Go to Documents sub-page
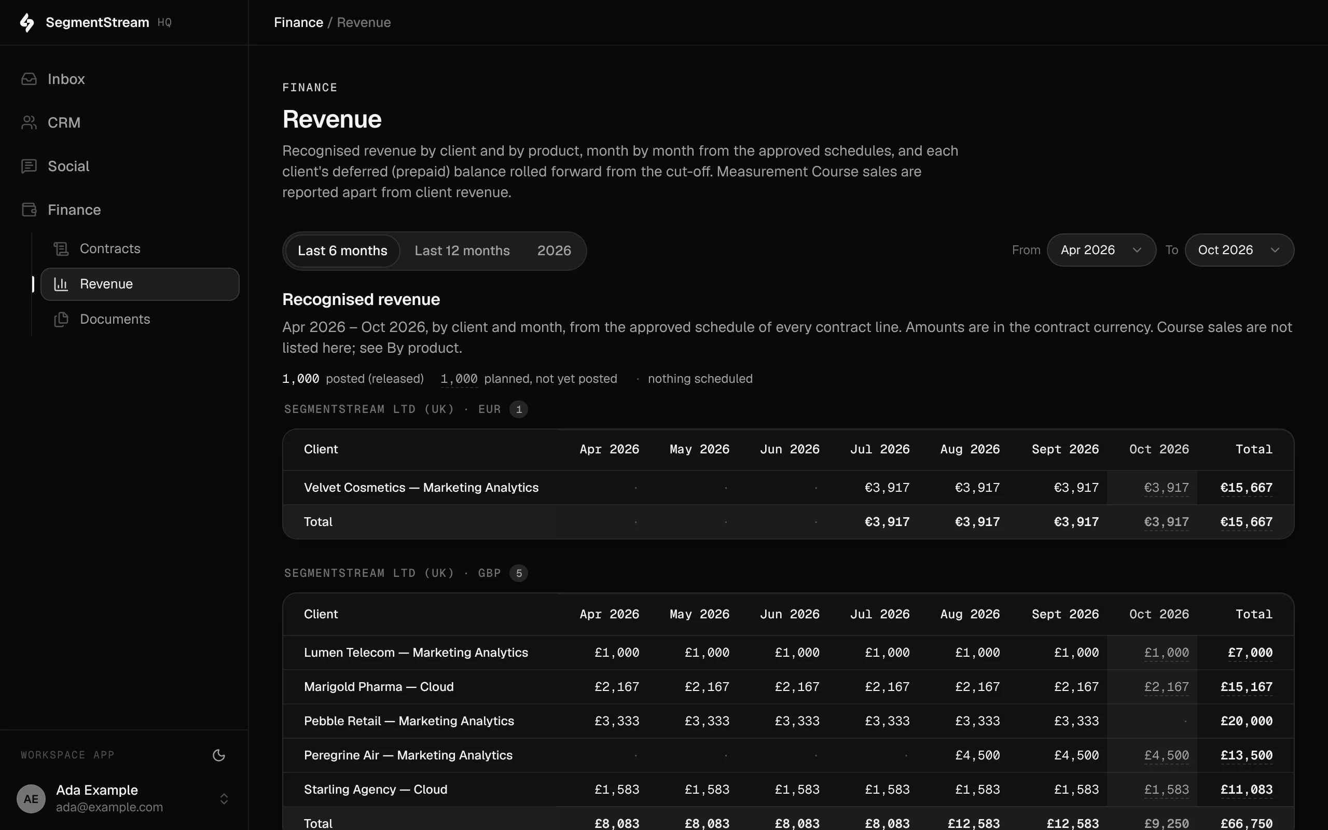 140,320
